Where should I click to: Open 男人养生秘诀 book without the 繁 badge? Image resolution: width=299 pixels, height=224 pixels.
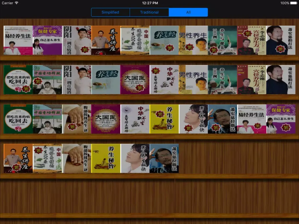135,159
